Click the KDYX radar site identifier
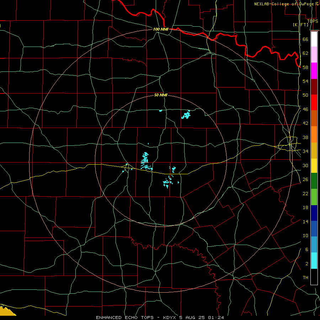This screenshot has height=320, width=320. [x=170, y=318]
